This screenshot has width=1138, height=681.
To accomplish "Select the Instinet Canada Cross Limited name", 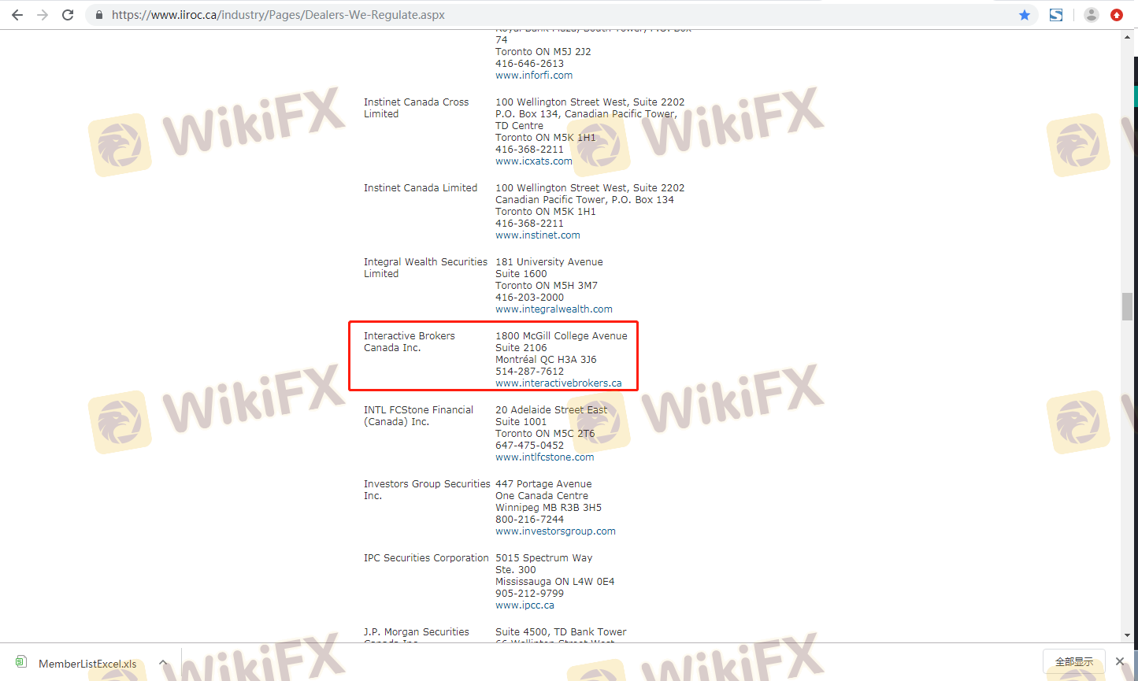I will click(x=416, y=108).
